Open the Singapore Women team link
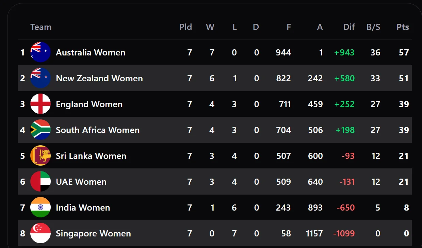This screenshot has height=248, width=422. (93, 233)
